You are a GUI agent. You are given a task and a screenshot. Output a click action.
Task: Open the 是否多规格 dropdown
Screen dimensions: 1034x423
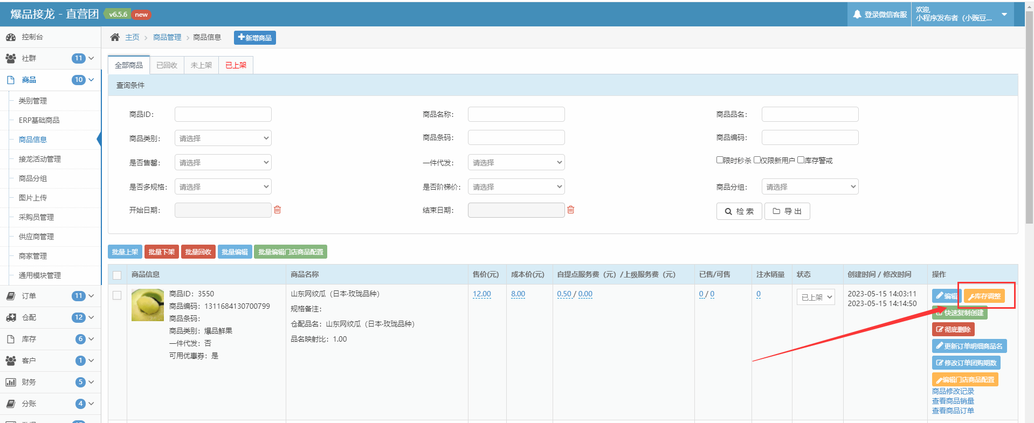click(223, 186)
